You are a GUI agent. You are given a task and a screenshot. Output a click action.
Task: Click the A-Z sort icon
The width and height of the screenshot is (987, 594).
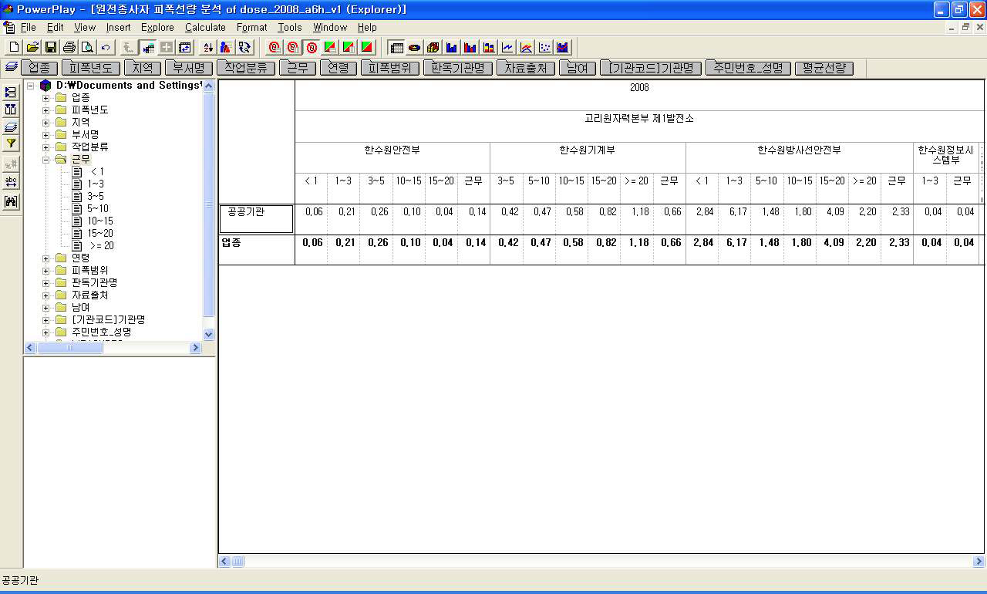pos(207,47)
